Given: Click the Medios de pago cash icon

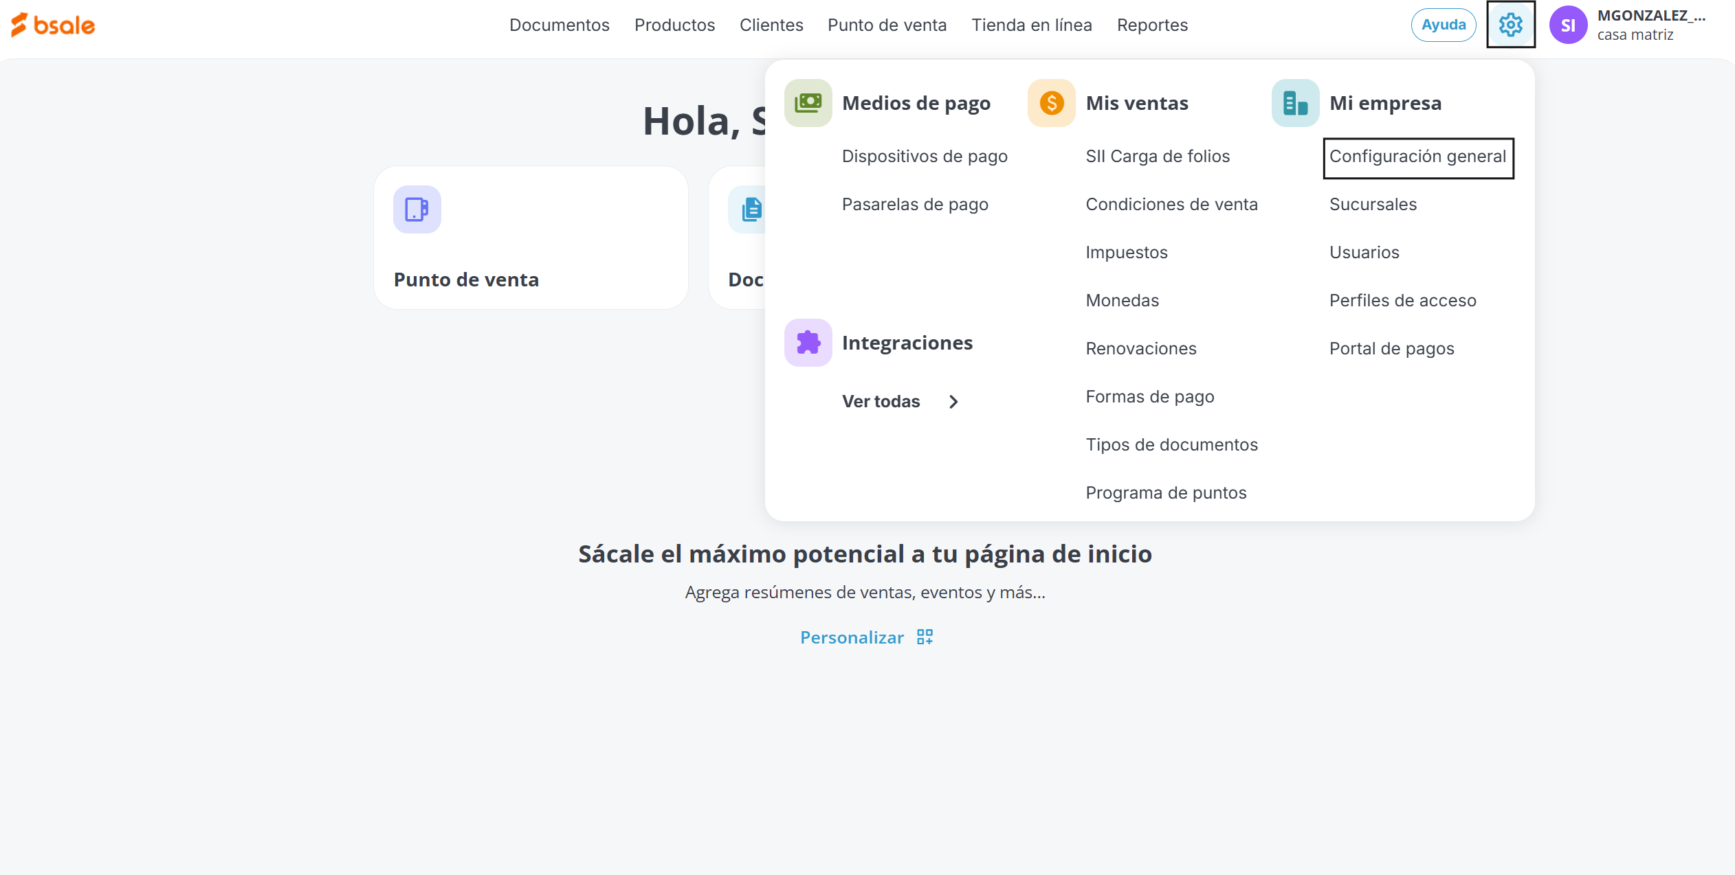Looking at the screenshot, I should coord(808,103).
